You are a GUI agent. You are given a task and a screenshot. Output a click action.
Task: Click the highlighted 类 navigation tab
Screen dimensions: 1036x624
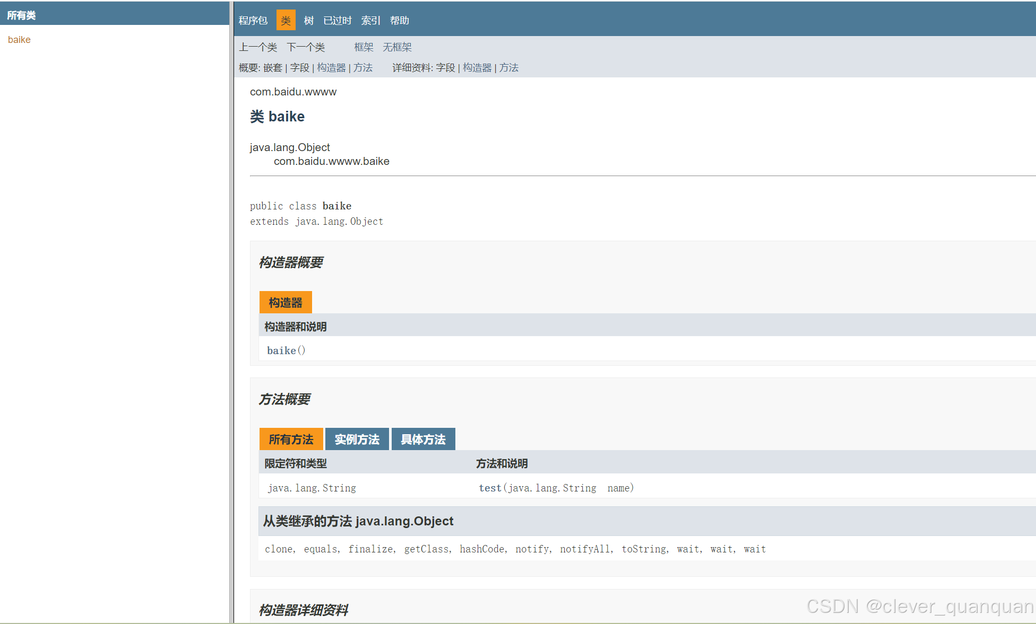pos(286,21)
